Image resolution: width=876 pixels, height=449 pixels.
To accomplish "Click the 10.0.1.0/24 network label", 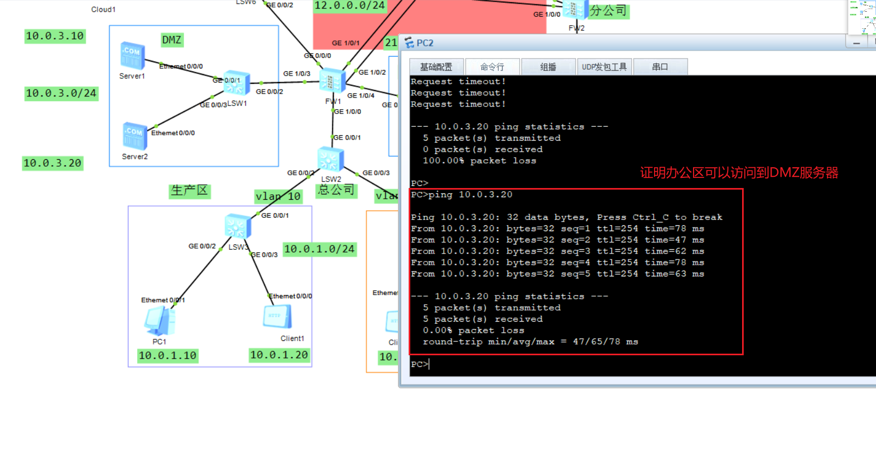I will point(319,249).
